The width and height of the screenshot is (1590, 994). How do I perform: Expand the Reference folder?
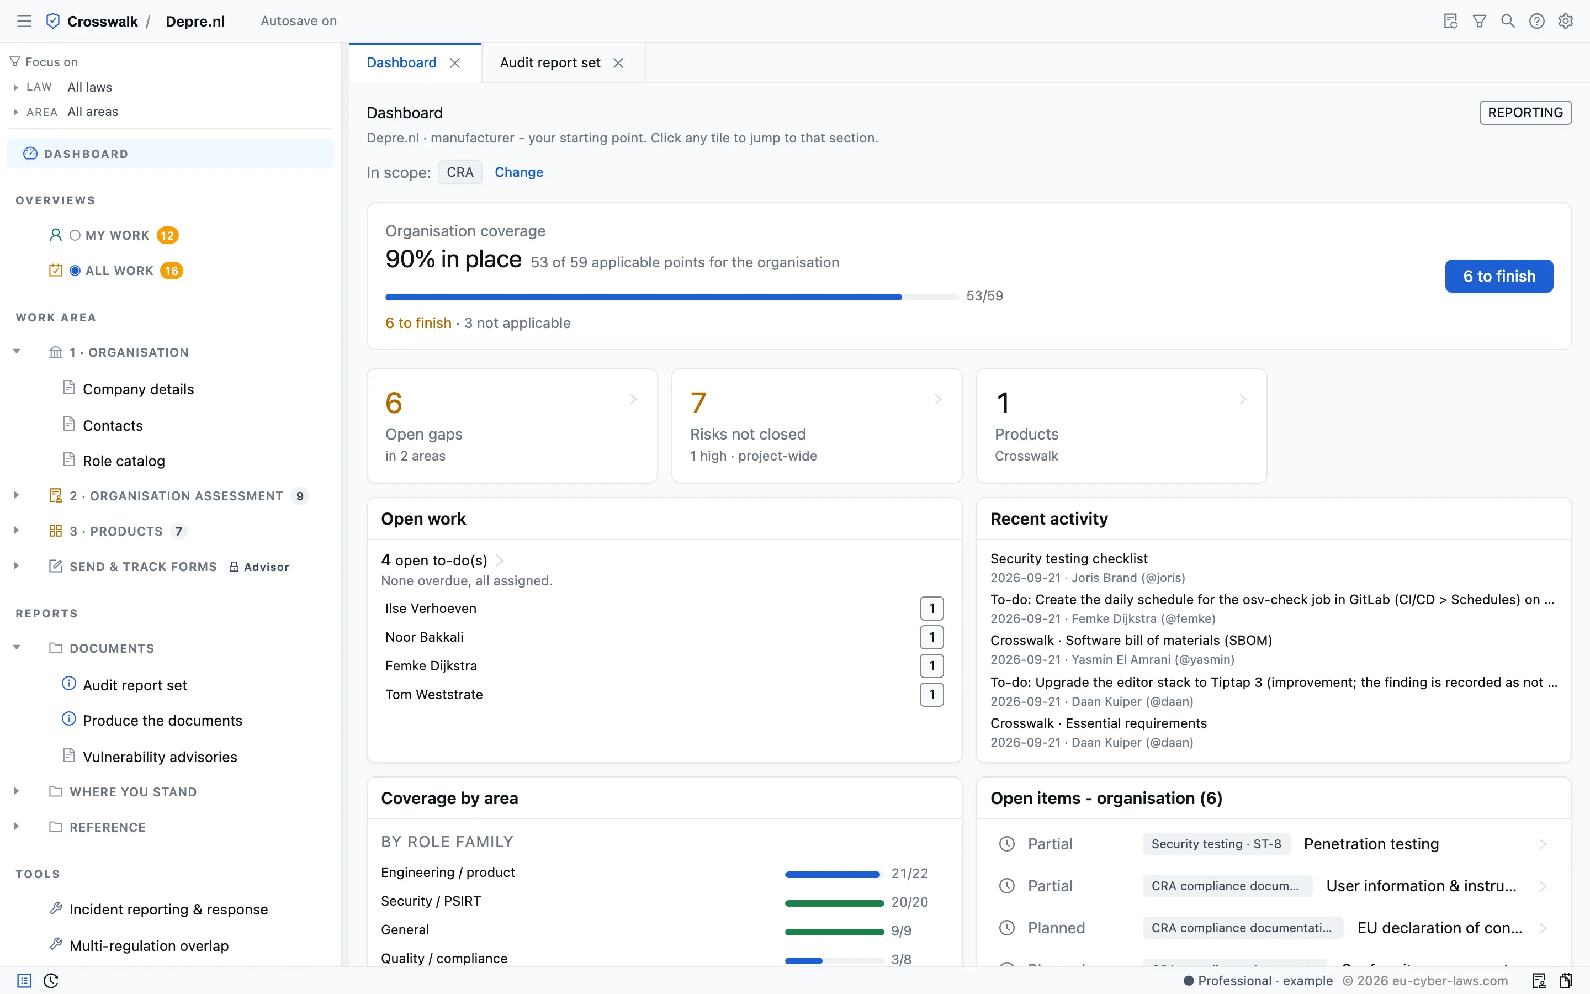click(17, 827)
